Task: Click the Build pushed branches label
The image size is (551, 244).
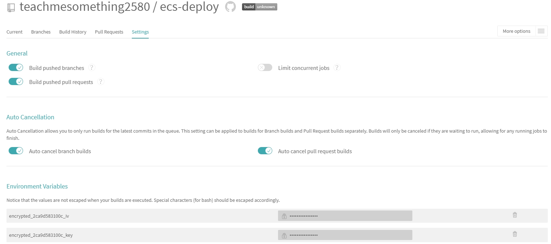Action: click(x=57, y=68)
